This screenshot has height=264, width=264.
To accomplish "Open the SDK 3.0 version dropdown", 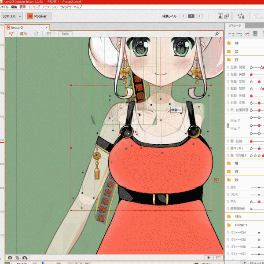I will [12, 16].
